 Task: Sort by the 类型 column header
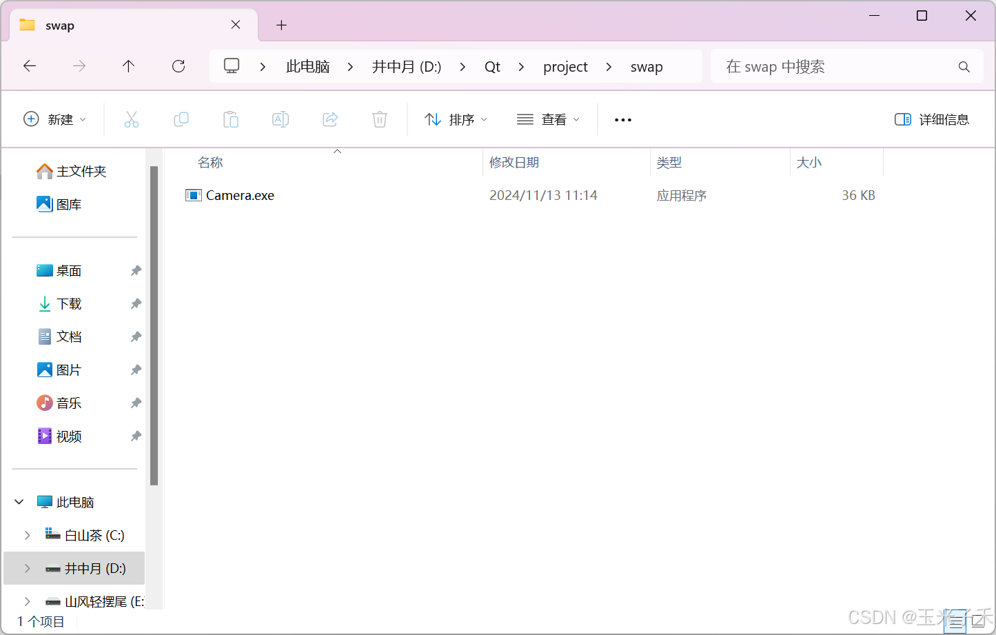(669, 163)
